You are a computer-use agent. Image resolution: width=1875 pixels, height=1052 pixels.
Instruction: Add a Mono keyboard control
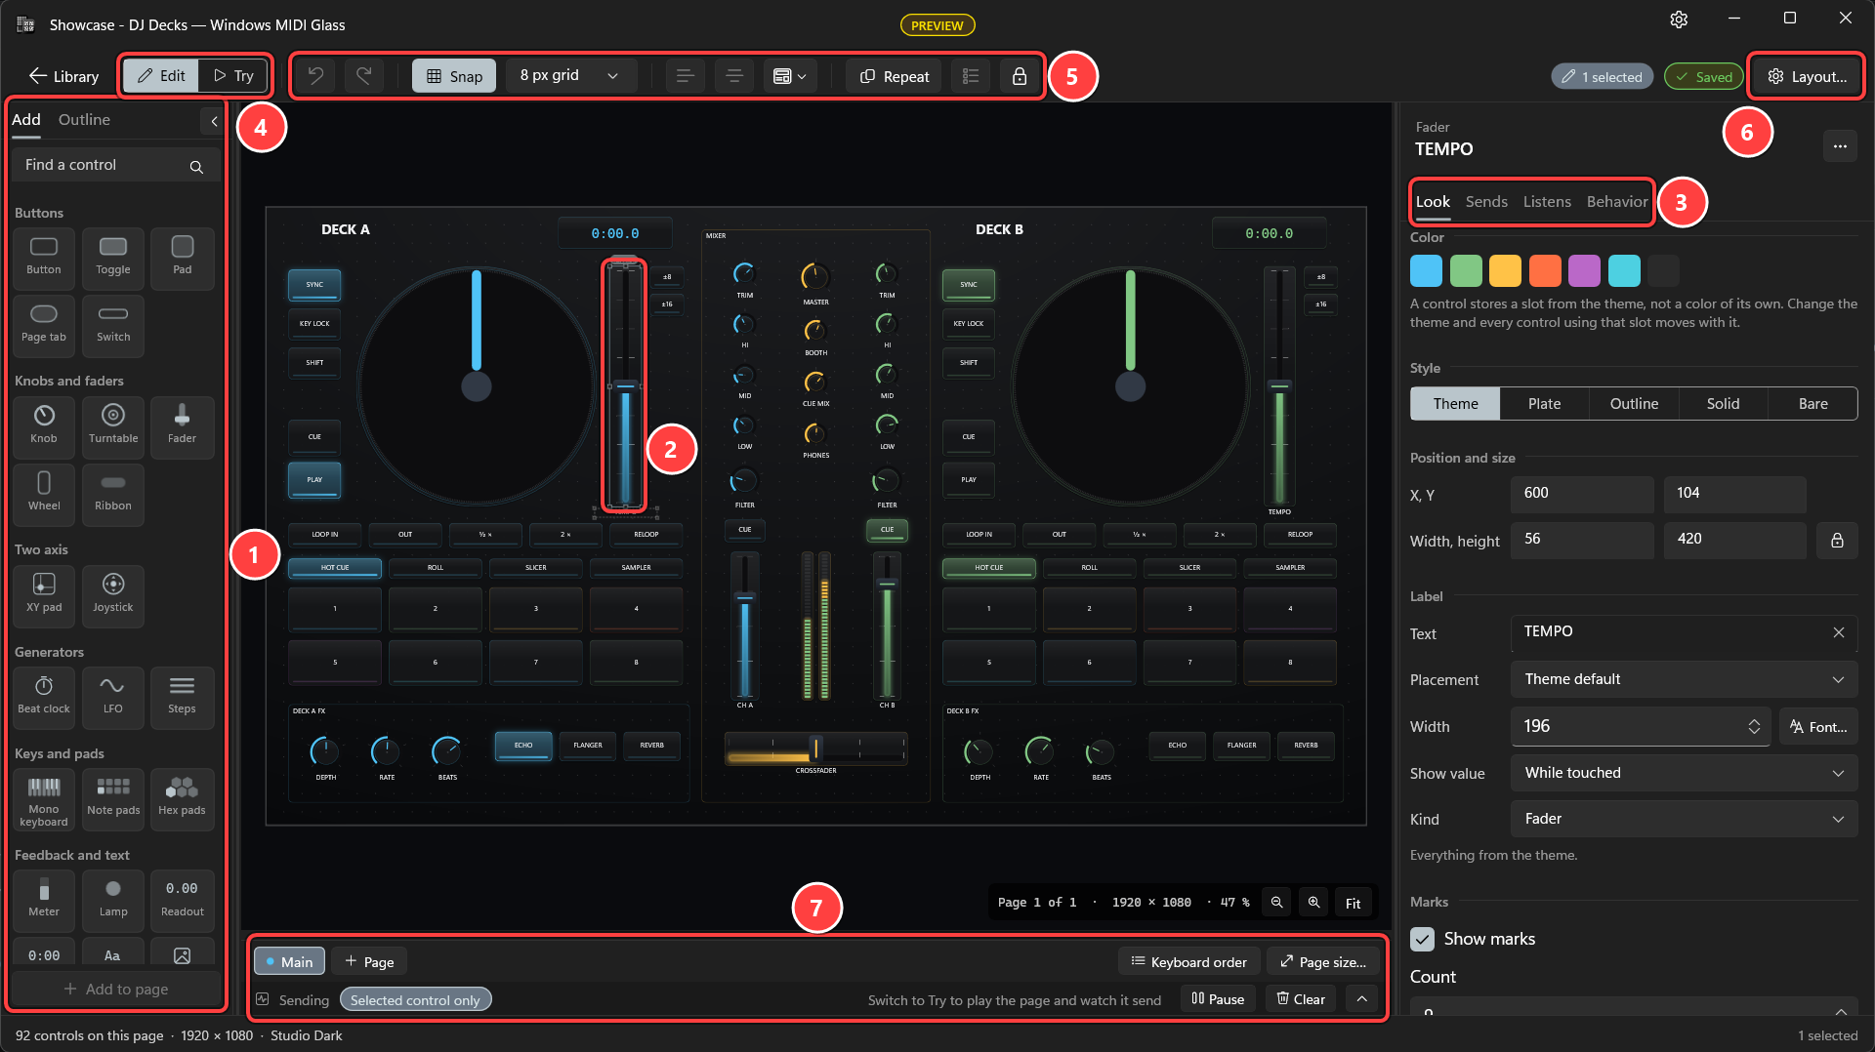44,798
